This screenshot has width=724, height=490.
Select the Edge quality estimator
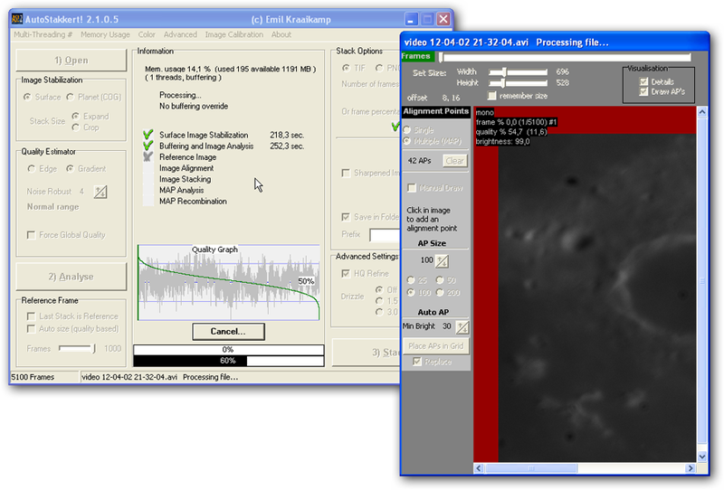32,168
